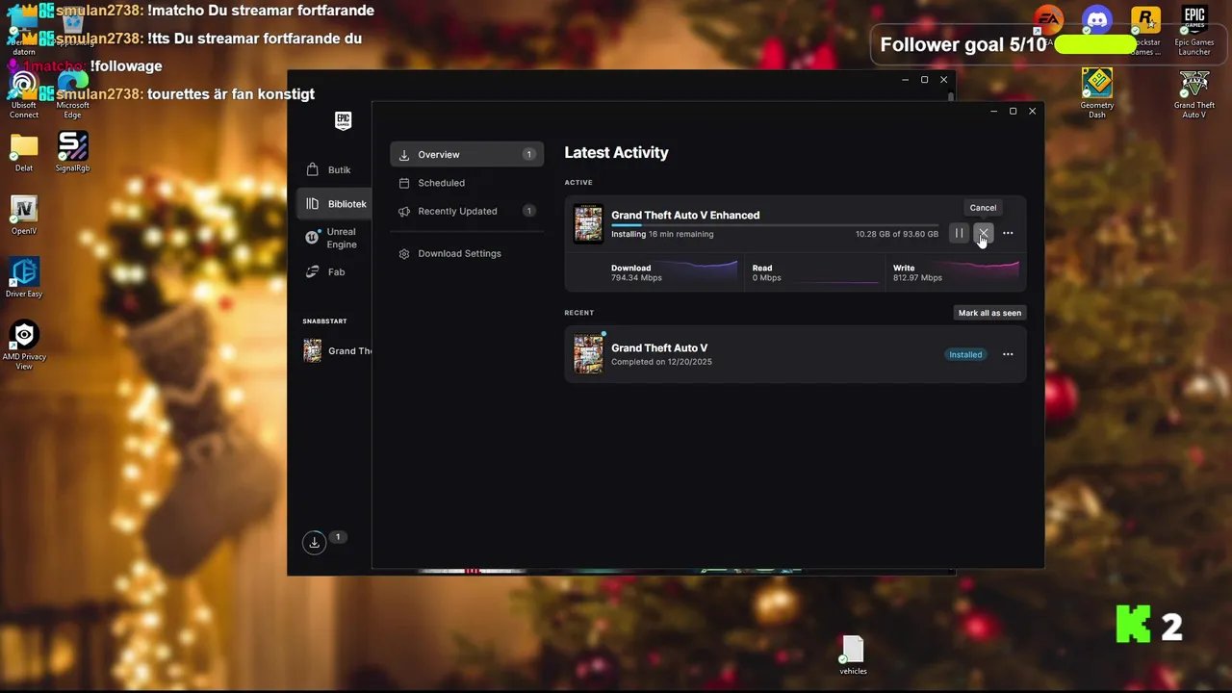Open the Geometry Dash desktop icon
Image resolution: width=1232 pixels, height=693 pixels.
[1097, 93]
